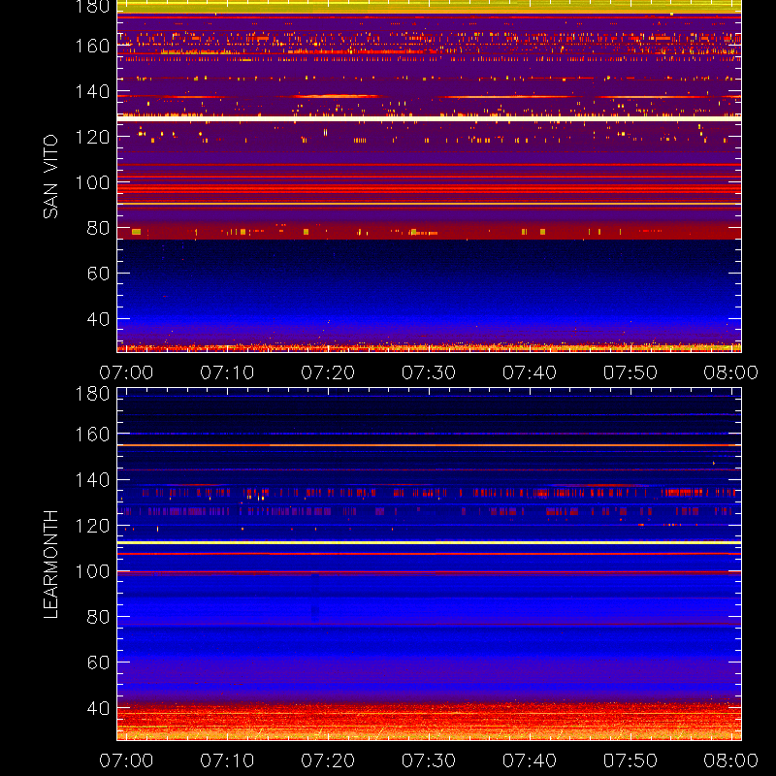Pick the 40 frequency tick on Learmonth plot
The height and width of the screenshot is (776, 776).
[x=98, y=708]
